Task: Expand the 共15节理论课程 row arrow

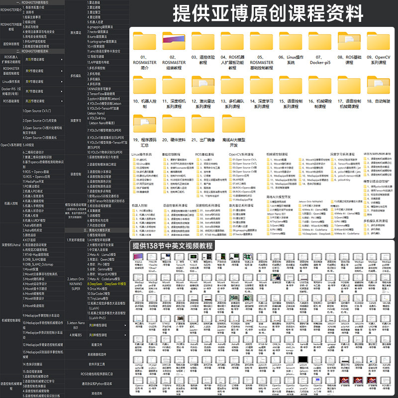Action: pos(62,59)
